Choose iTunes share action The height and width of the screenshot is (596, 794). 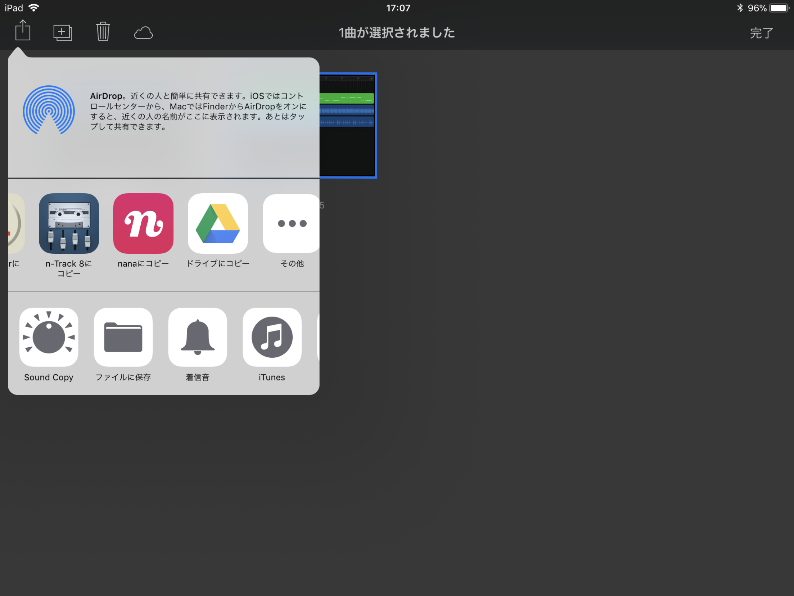[272, 337]
